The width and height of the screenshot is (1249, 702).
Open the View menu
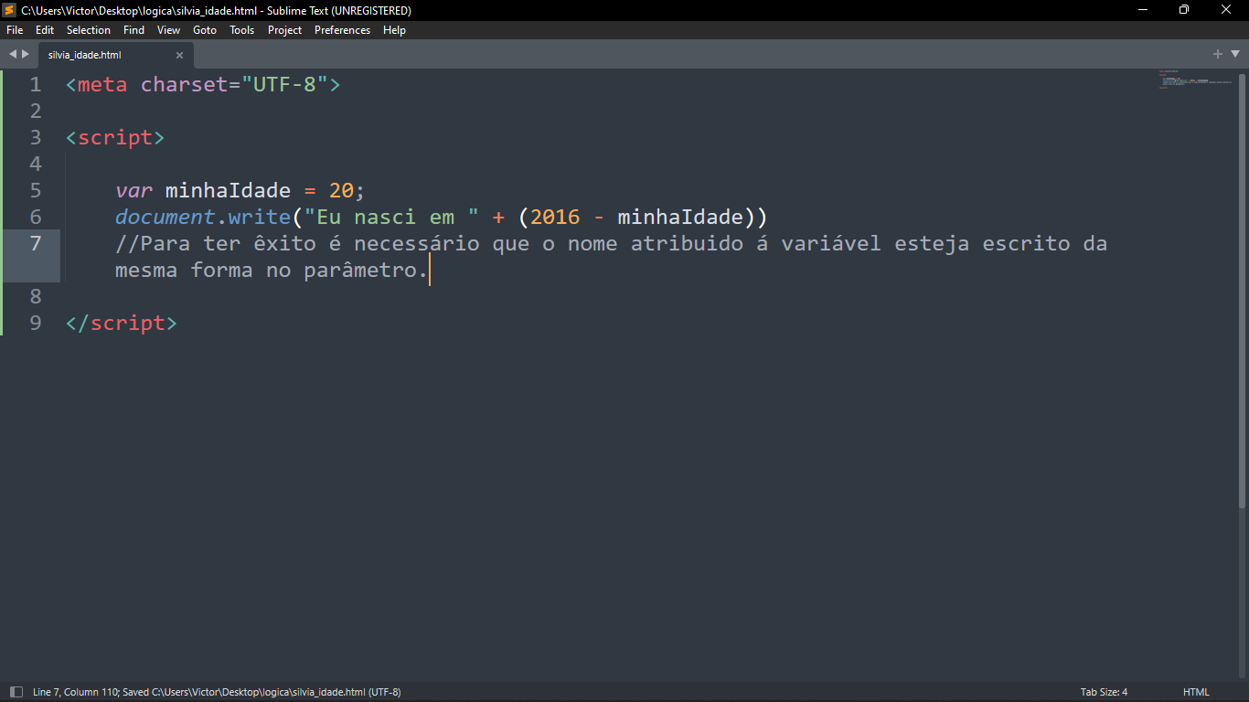click(x=169, y=30)
